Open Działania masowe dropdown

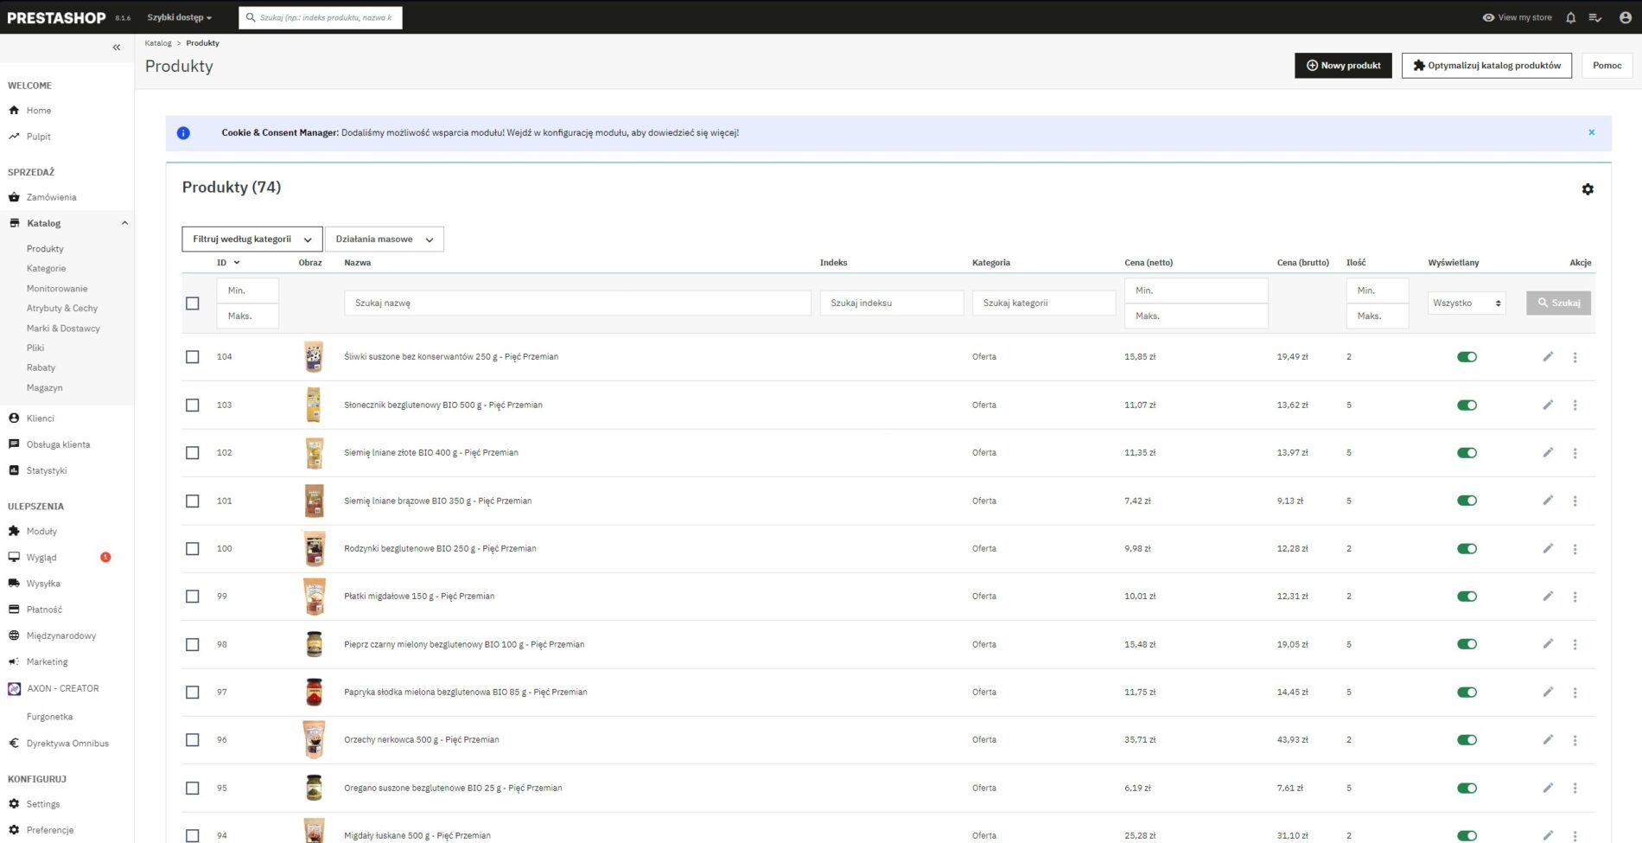385,239
